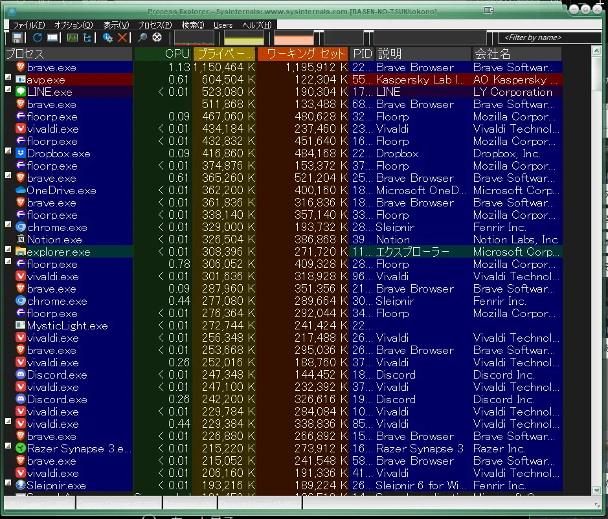Click the Notion.exe process icon
This screenshot has width=608, height=519.
(21, 239)
